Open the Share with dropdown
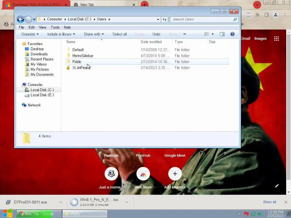 click(94, 34)
